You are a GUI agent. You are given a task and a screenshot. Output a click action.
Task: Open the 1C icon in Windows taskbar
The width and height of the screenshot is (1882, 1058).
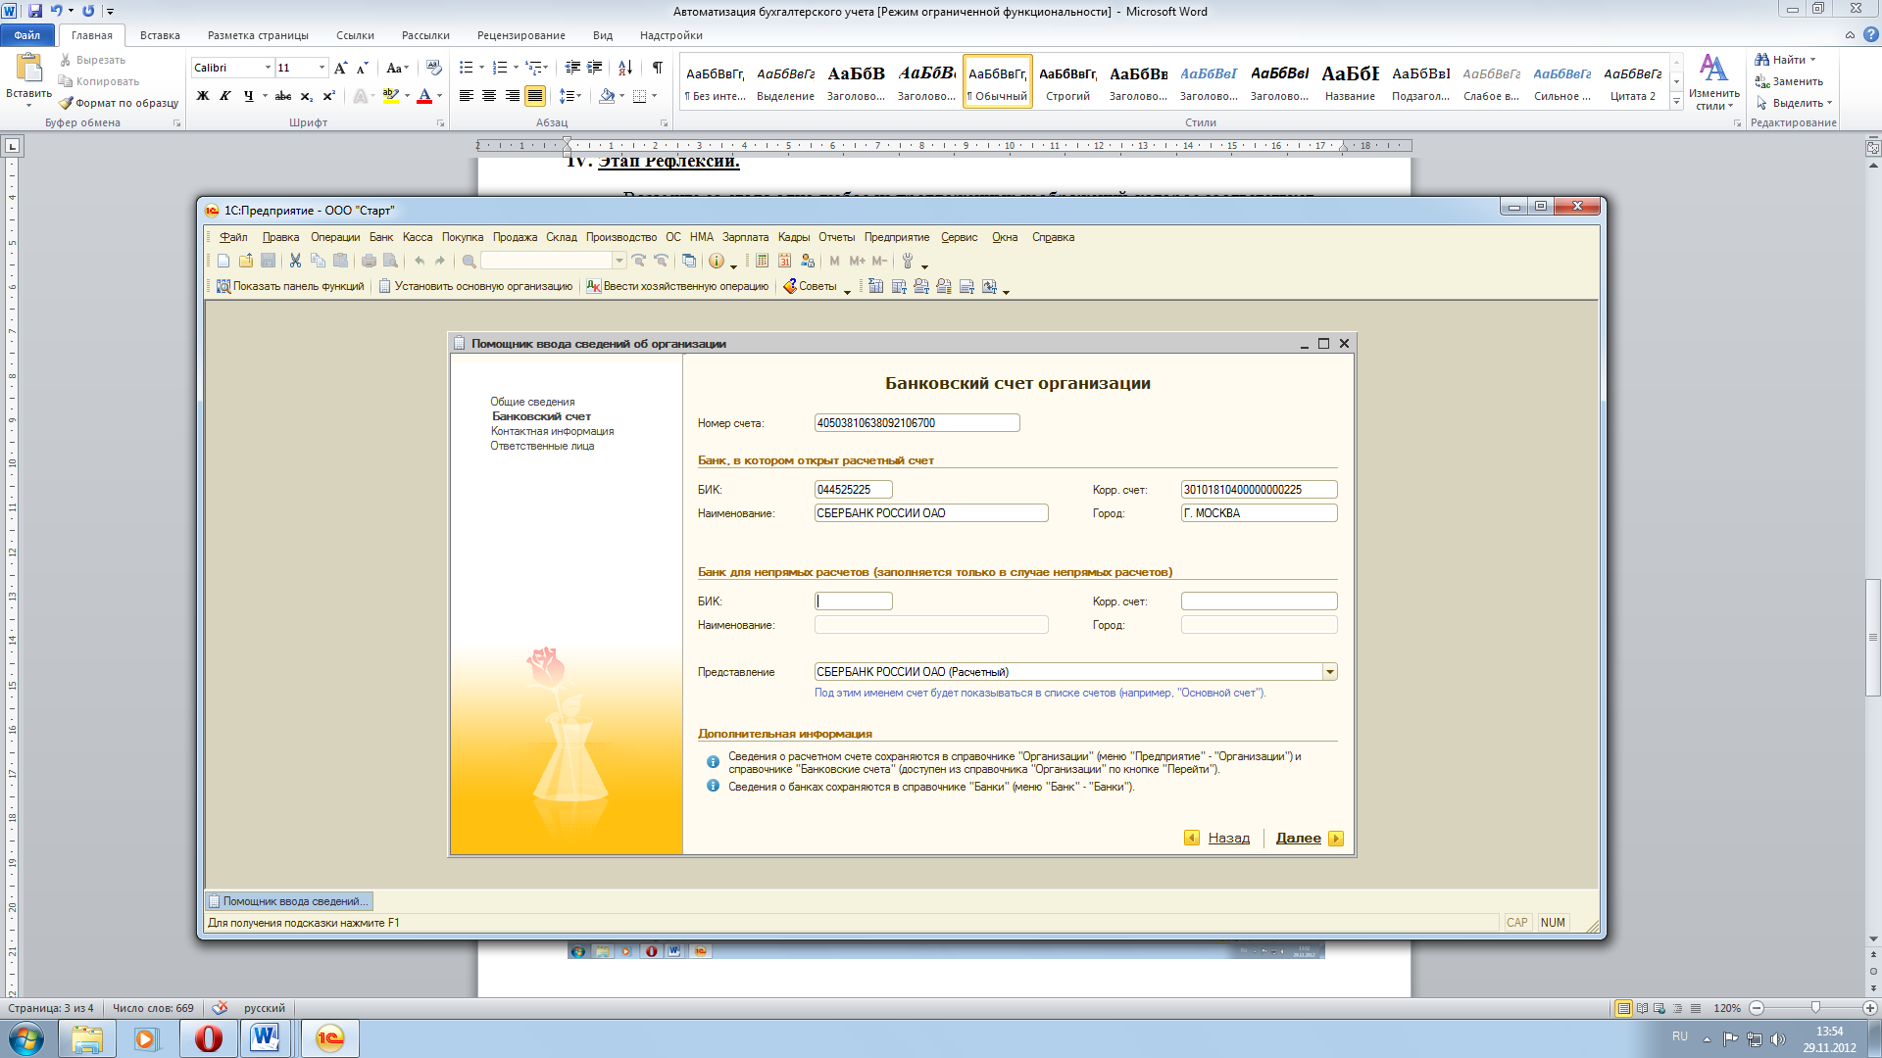point(330,1038)
